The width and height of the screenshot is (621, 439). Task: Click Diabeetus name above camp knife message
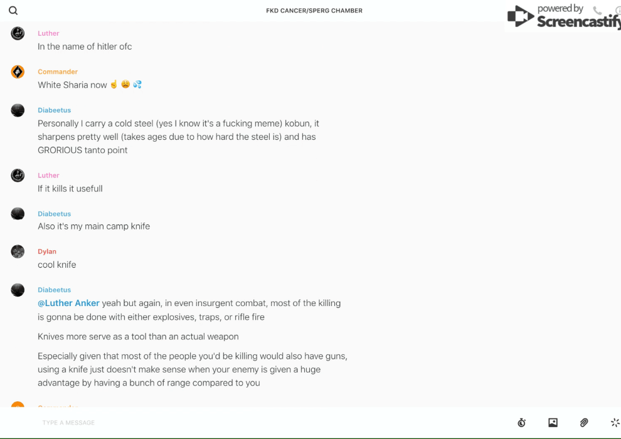tap(54, 214)
